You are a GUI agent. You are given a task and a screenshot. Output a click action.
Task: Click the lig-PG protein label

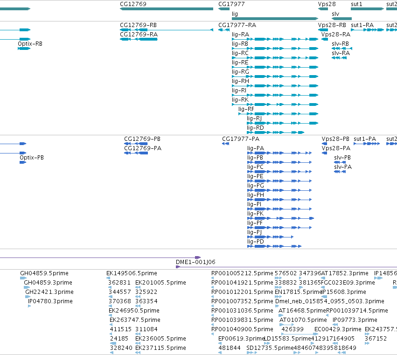(x=256, y=186)
